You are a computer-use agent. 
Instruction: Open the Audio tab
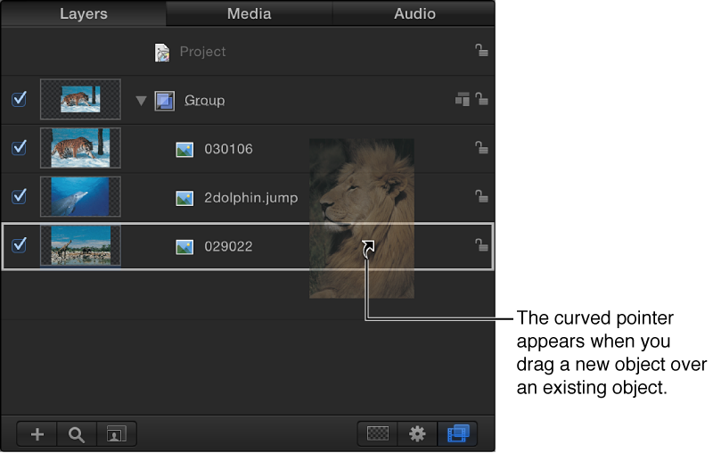[414, 13]
